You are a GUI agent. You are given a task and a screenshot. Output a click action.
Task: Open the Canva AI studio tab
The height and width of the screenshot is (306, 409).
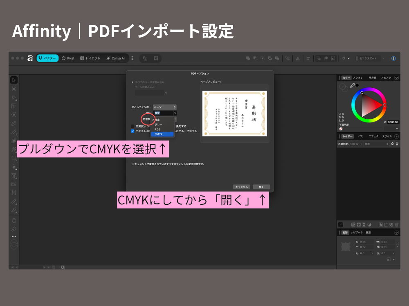[116, 58]
